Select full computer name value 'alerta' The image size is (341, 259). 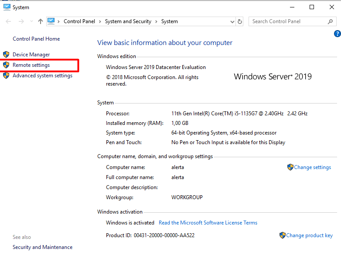coord(177,177)
